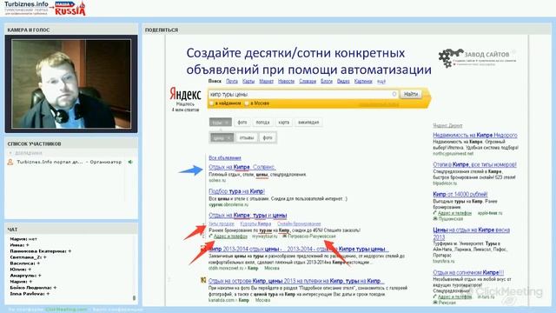Open Адрес и телефон in the mywaytour.ru ad
This screenshot has height=313, width=556.
click(230, 236)
